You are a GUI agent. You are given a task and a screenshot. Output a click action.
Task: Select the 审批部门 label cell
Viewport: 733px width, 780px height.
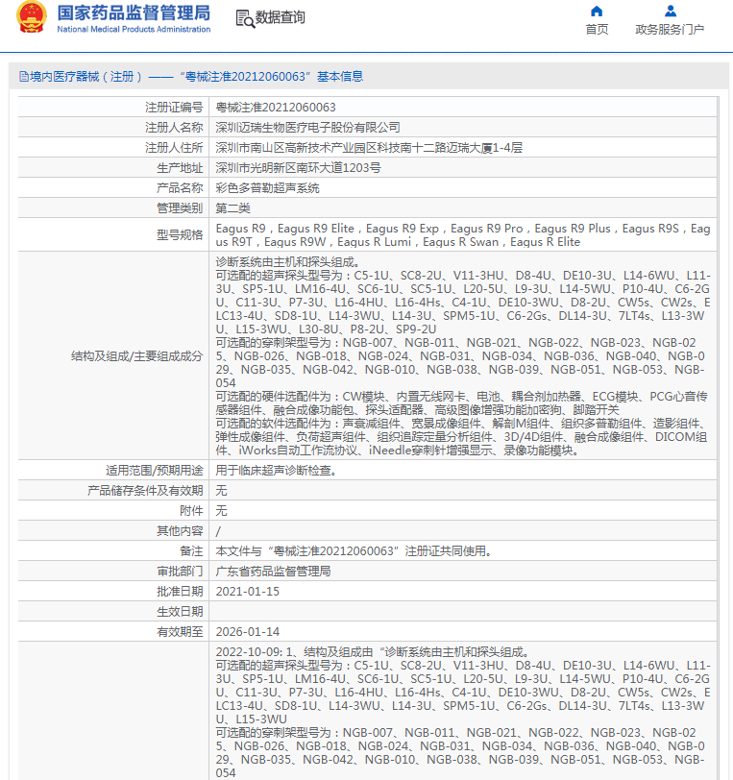(x=113, y=571)
